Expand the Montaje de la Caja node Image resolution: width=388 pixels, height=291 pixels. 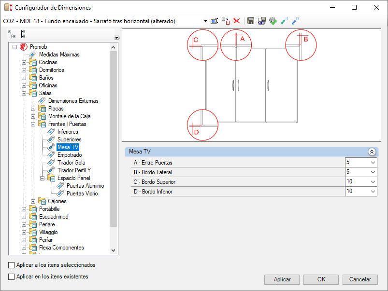(x=33, y=116)
